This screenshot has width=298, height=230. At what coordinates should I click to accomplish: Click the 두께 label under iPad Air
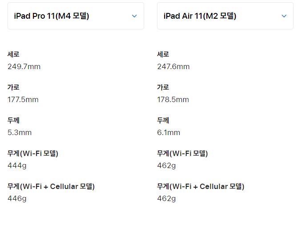(x=163, y=120)
